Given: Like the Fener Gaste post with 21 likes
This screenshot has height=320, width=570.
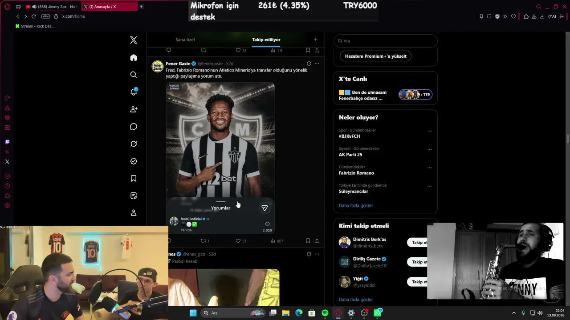Looking at the screenshot, I should coord(238,241).
